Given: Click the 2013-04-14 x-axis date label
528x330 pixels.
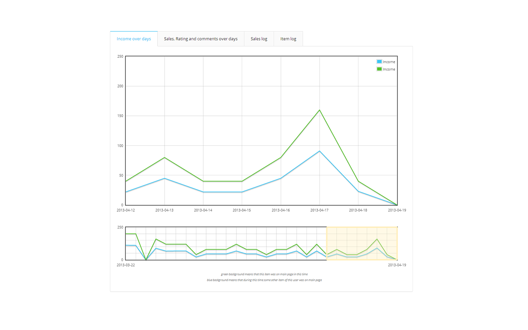Looking at the screenshot, I should [203, 210].
